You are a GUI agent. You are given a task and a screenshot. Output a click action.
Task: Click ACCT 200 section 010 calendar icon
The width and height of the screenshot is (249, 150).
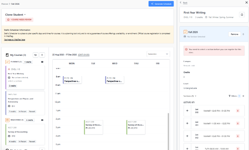9,136
